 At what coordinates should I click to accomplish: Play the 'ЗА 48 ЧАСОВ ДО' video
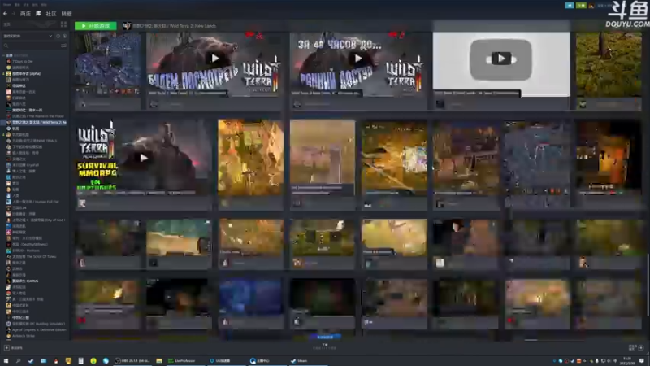(x=358, y=59)
